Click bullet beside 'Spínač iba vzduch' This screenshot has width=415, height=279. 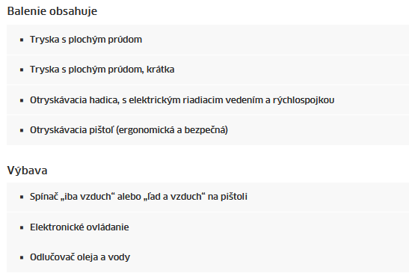[x=22, y=197]
